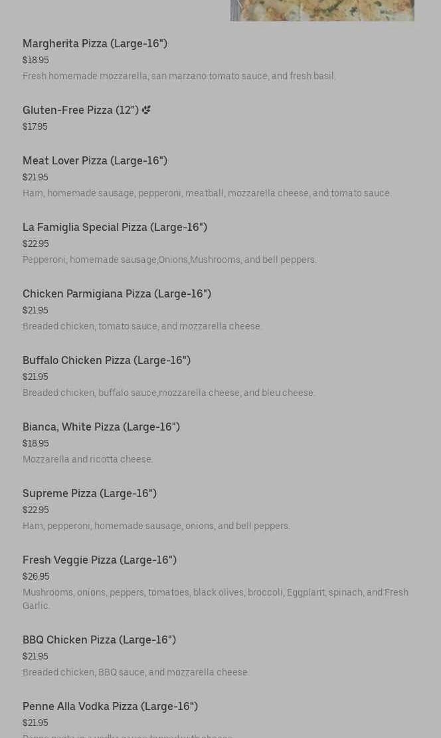Select Gluten-Free Pizza (12") menu item
Viewport: 441px width, 738px height.
coord(80,110)
